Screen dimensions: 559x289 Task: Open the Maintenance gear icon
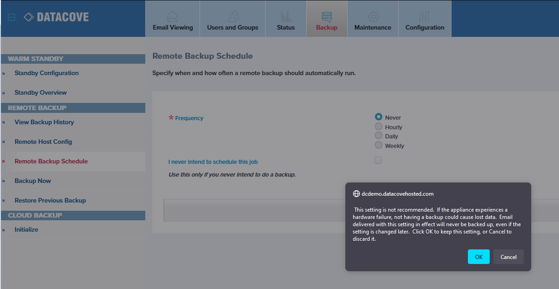click(373, 16)
